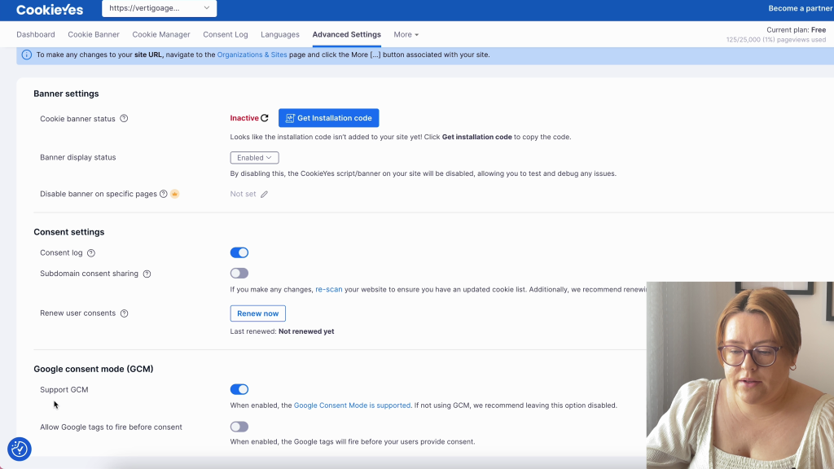Switch to the Cookie Banner tab
Image resolution: width=834 pixels, height=469 pixels.
coord(94,35)
